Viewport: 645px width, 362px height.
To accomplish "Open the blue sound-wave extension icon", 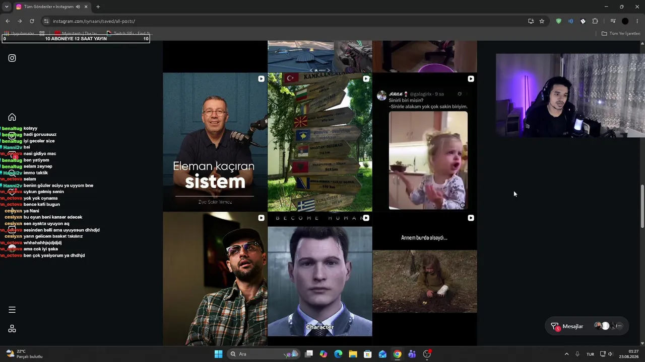I will (x=570, y=21).
